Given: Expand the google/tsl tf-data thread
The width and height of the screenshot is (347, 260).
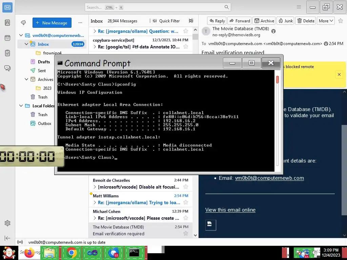Looking at the screenshot, I should pos(95,47).
